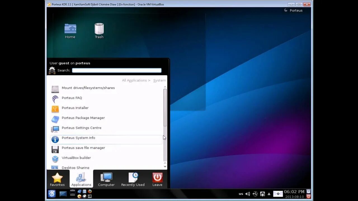Launch Porteus System Info
This screenshot has width=358, height=201.
(x=106, y=139)
